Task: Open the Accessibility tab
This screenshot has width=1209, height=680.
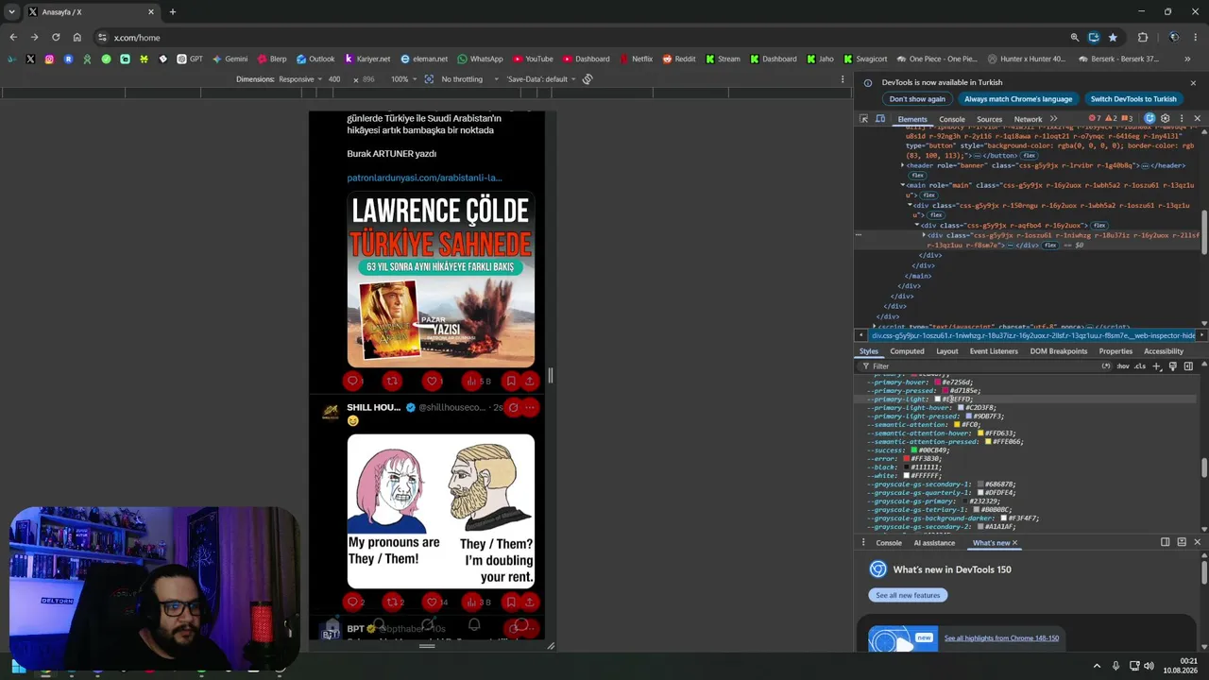Action: [1164, 351]
